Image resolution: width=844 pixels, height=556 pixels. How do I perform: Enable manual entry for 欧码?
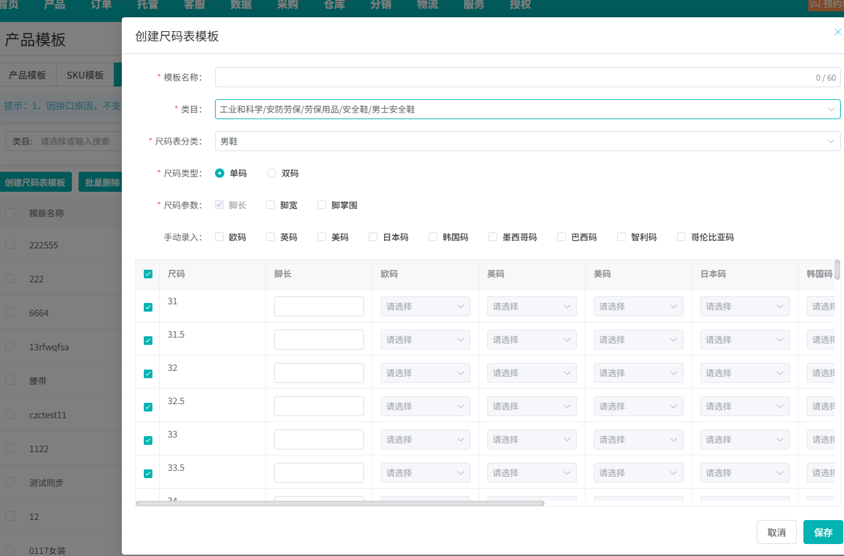pos(220,237)
